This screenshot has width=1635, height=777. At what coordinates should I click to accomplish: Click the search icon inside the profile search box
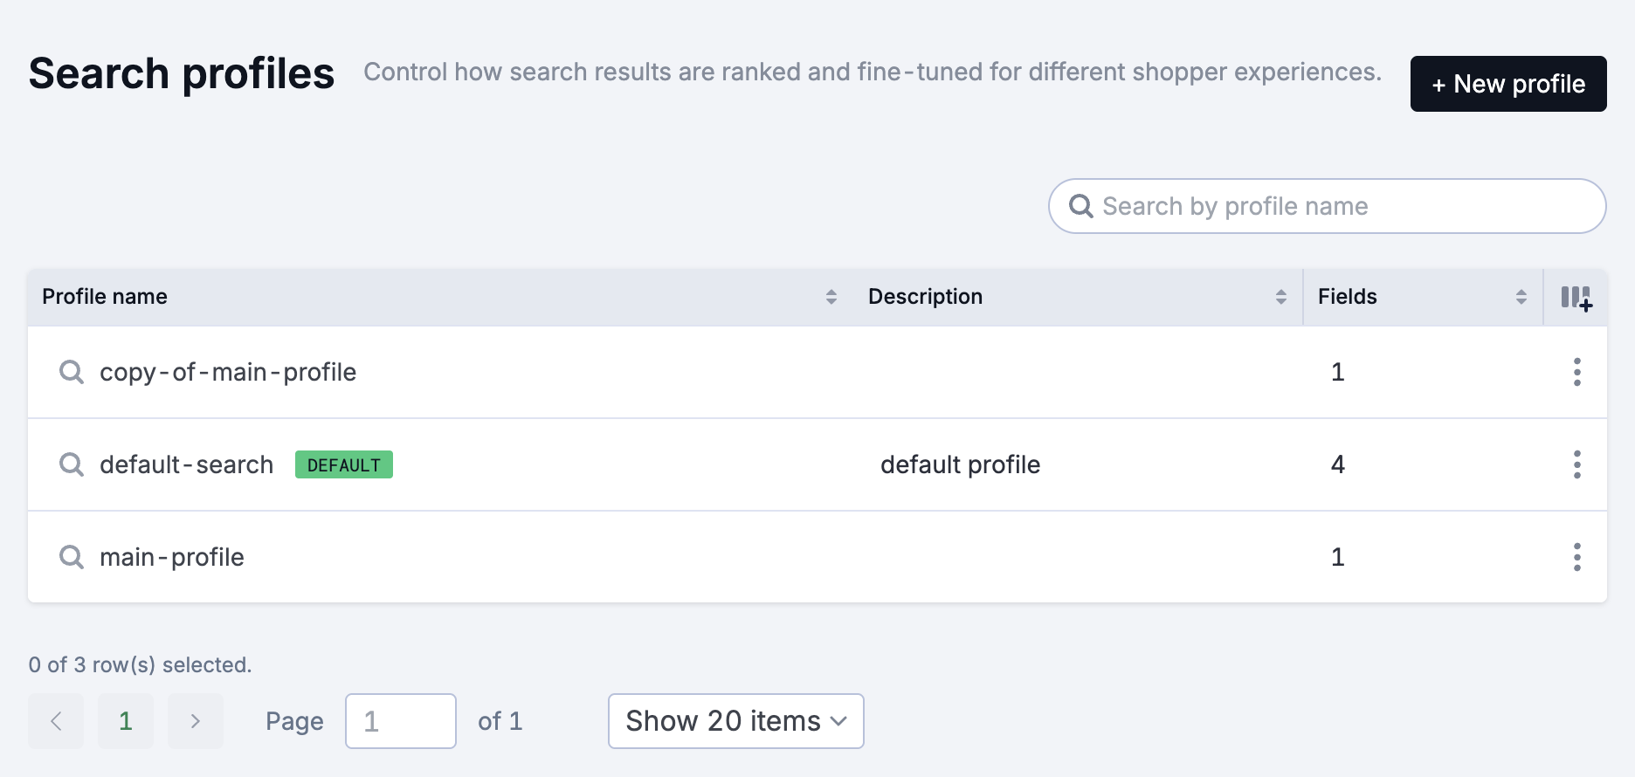(x=1082, y=206)
